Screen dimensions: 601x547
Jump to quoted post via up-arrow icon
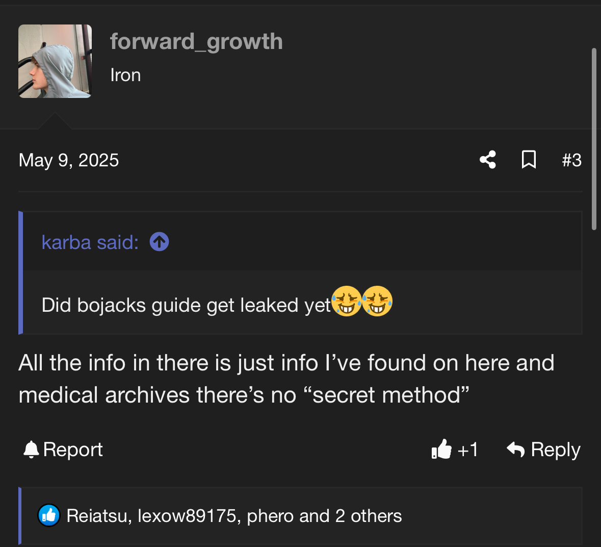[x=159, y=242]
